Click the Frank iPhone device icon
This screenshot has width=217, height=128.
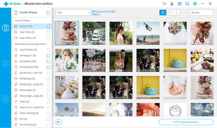(16, 12)
